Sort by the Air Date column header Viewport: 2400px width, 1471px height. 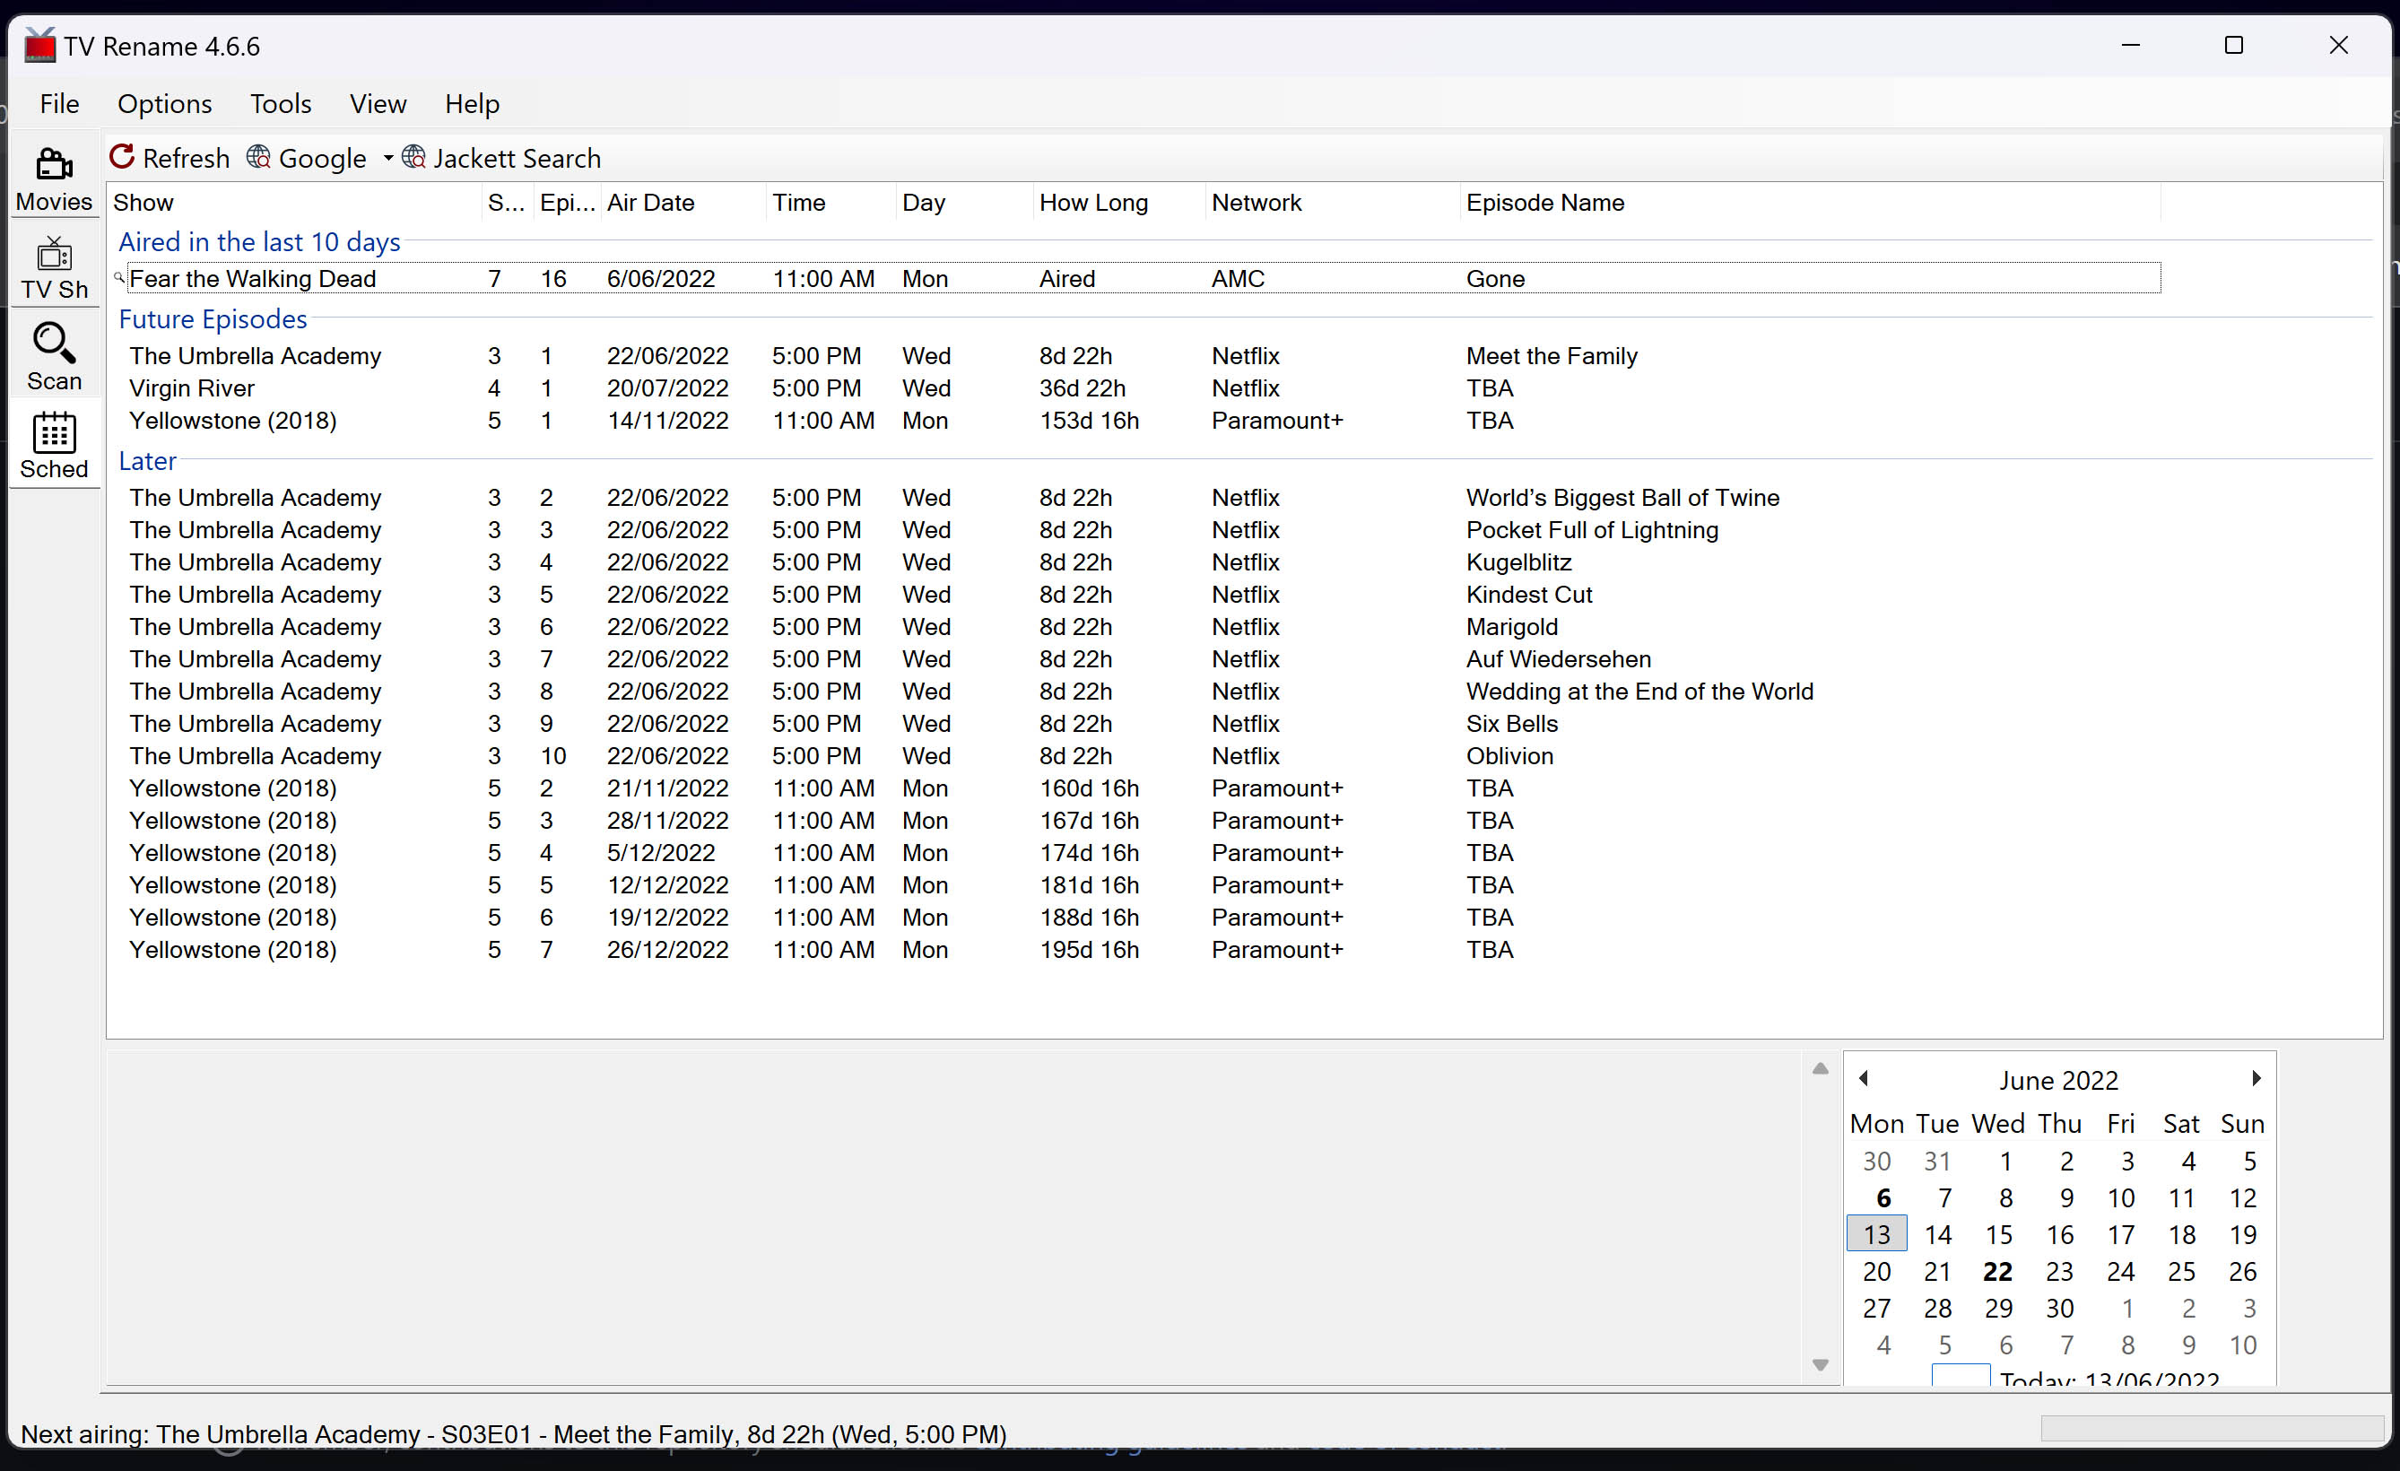pyautogui.click(x=650, y=203)
